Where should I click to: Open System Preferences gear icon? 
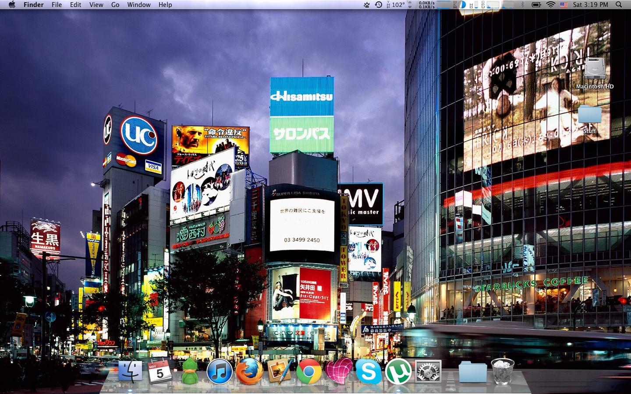tap(428, 372)
